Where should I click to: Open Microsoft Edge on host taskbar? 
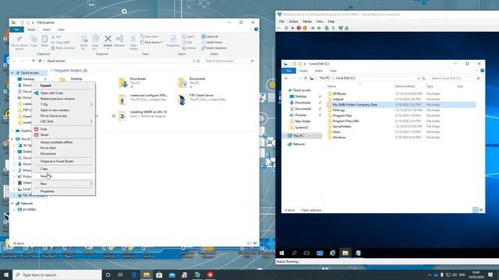pos(134,275)
